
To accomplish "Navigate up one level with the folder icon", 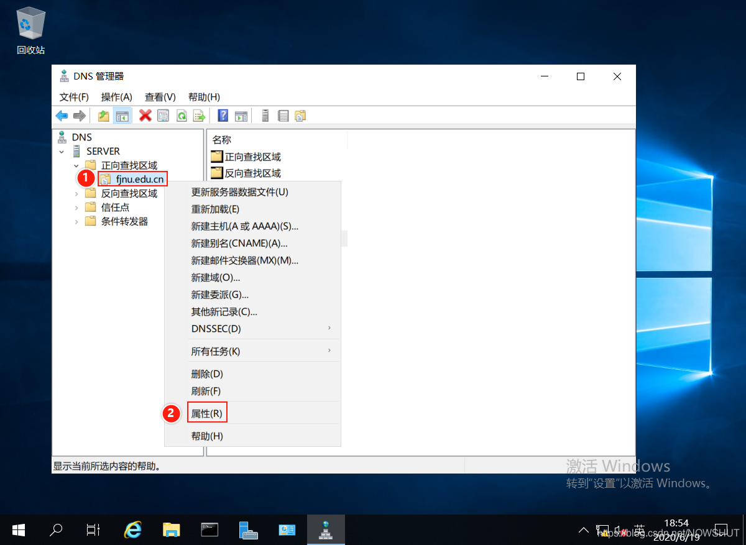I will [x=104, y=116].
